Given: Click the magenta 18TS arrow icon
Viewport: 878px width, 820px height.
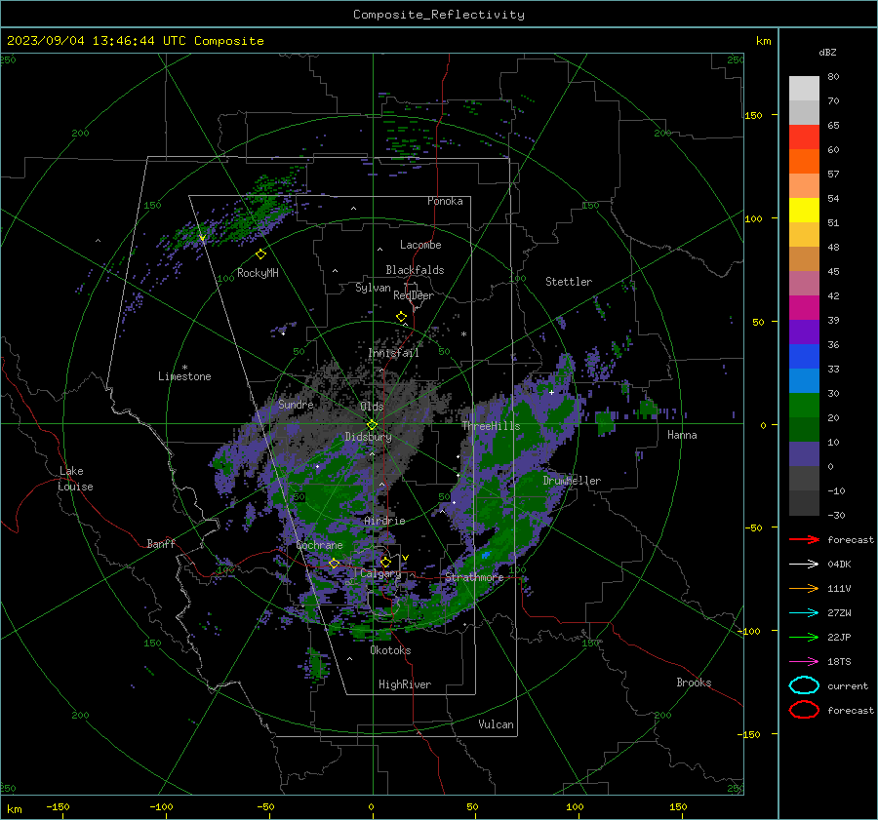Looking at the screenshot, I should pos(804,662).
